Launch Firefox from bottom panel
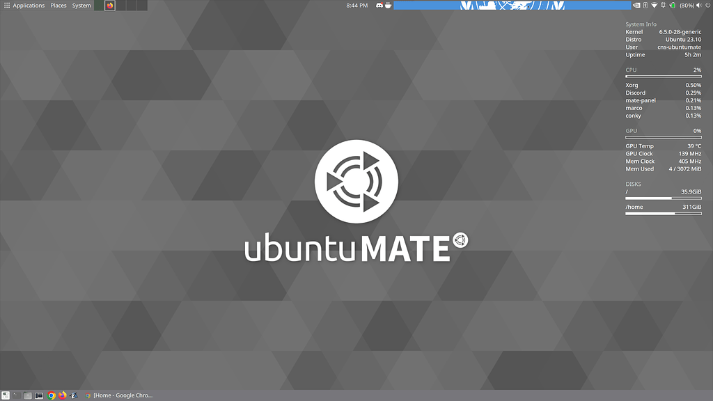 62,395
